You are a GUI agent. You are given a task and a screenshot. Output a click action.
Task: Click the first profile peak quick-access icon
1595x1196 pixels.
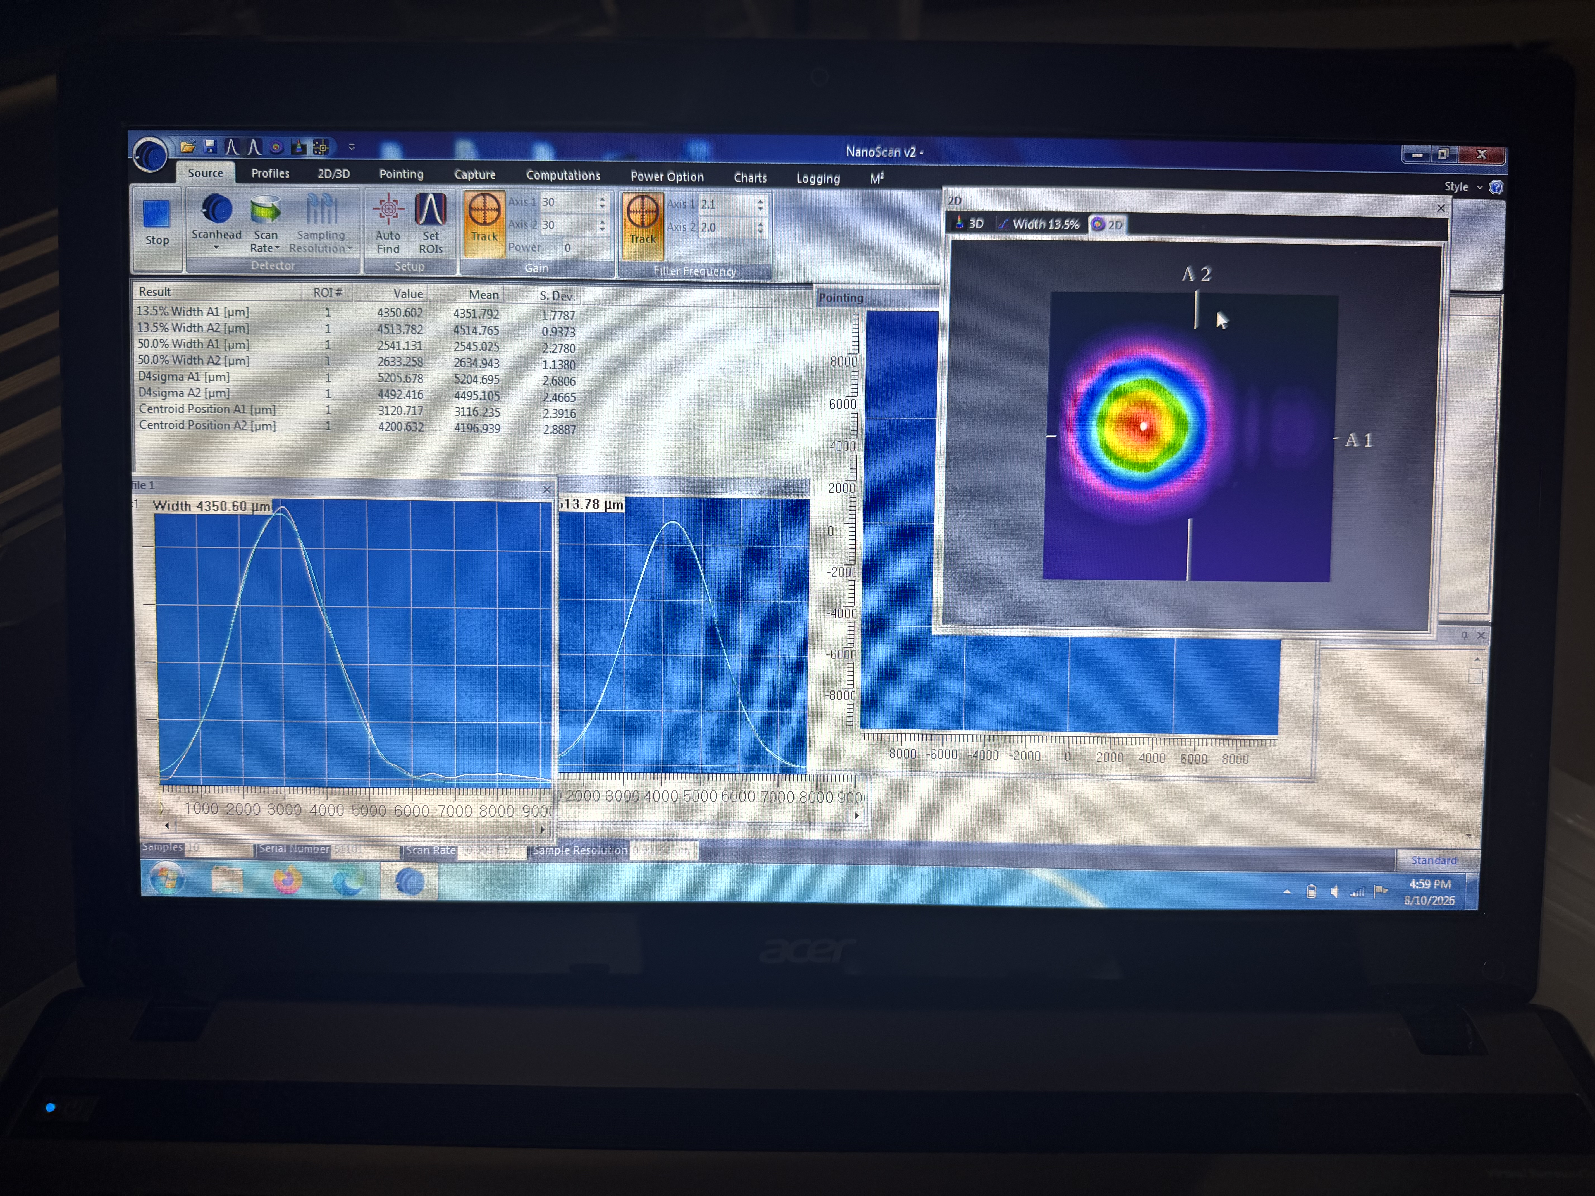point(231,147)
